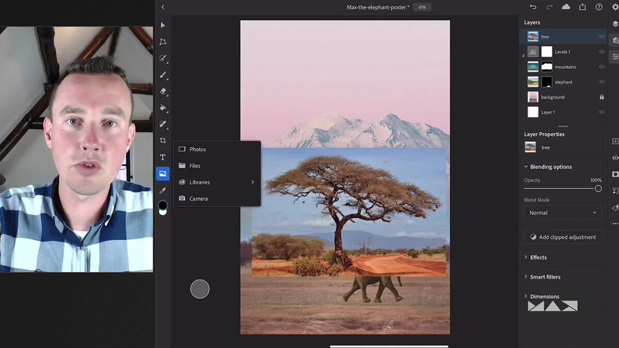
Task: Click the Opacity slider handle
Action: click(x=598, y=189)
